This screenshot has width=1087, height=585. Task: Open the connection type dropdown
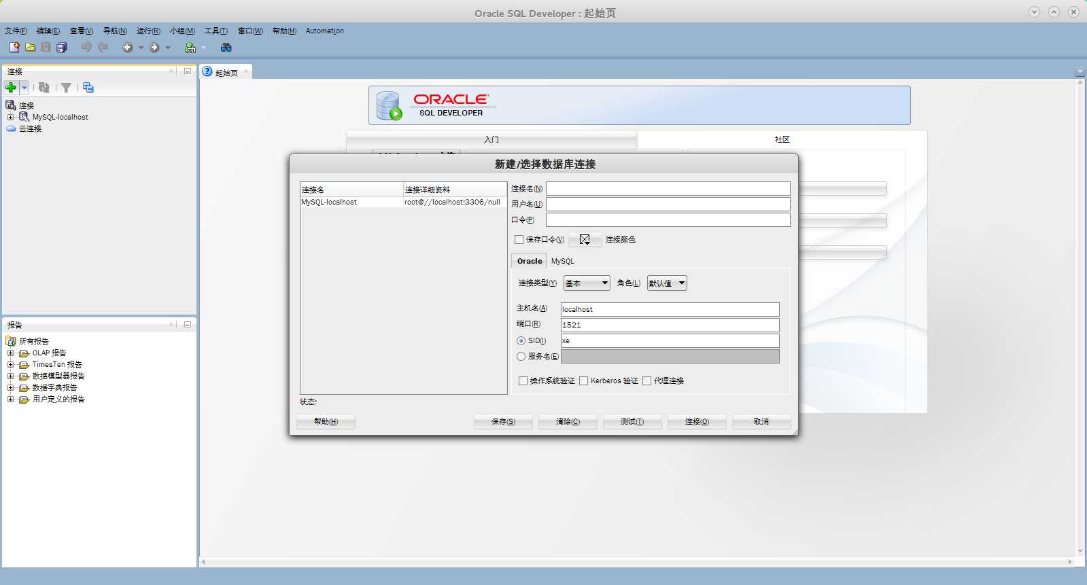587,283
